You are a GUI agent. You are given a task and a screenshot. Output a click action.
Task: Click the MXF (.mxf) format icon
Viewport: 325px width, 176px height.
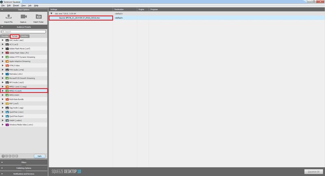pyautogui.click(x=7, y=103)
